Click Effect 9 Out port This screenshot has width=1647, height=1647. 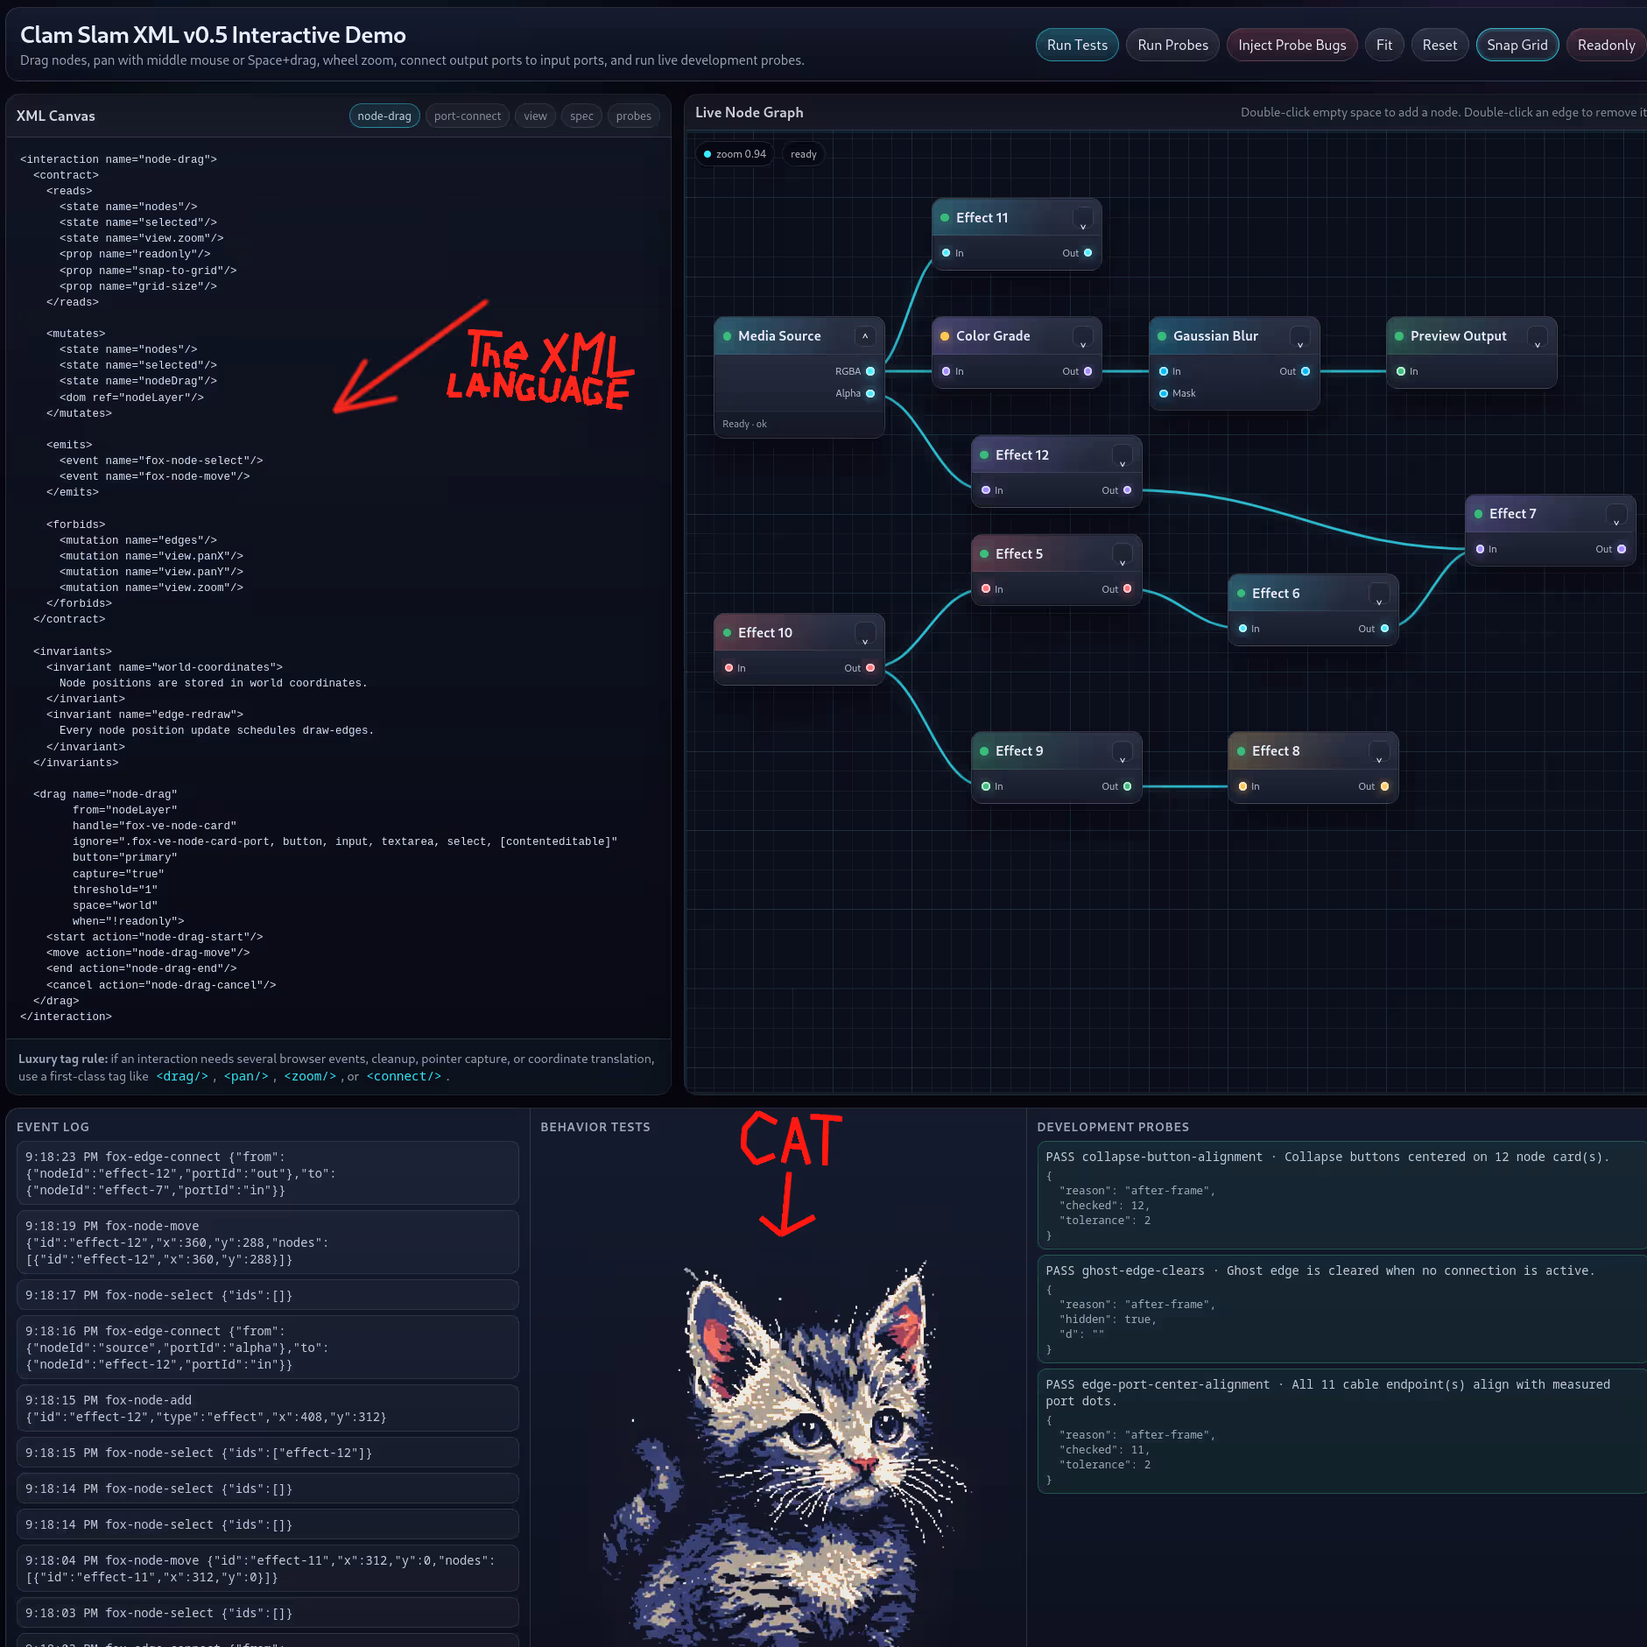pos(1128,786)
